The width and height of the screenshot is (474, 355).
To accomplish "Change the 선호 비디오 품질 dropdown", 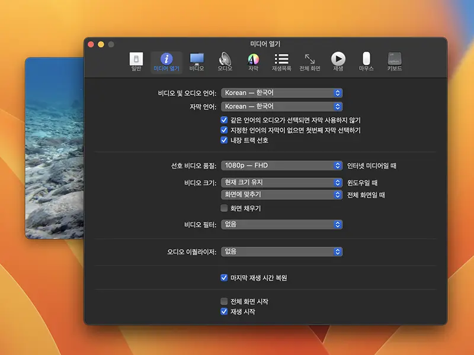I will (281, 166).
